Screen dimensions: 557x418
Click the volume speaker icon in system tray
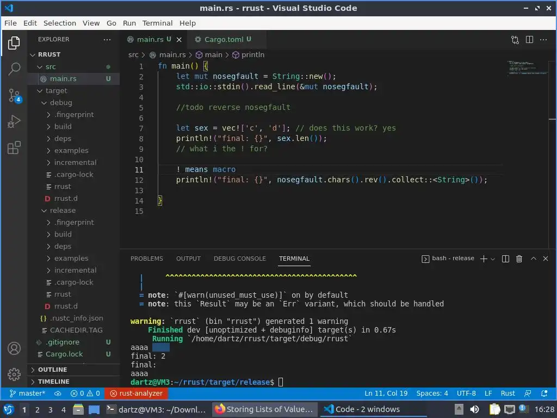tap(474, 409)
